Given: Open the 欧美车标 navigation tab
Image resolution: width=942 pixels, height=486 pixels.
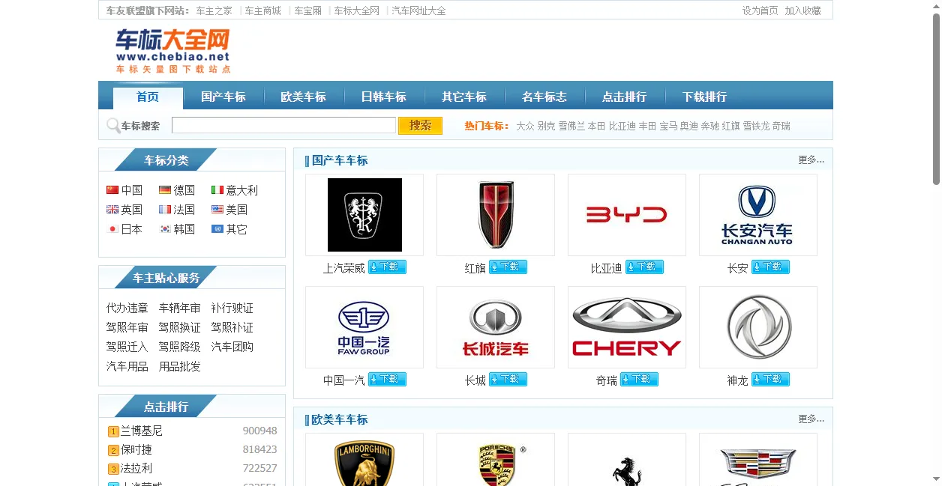Looking at the screenshot, I should [303, 97].
